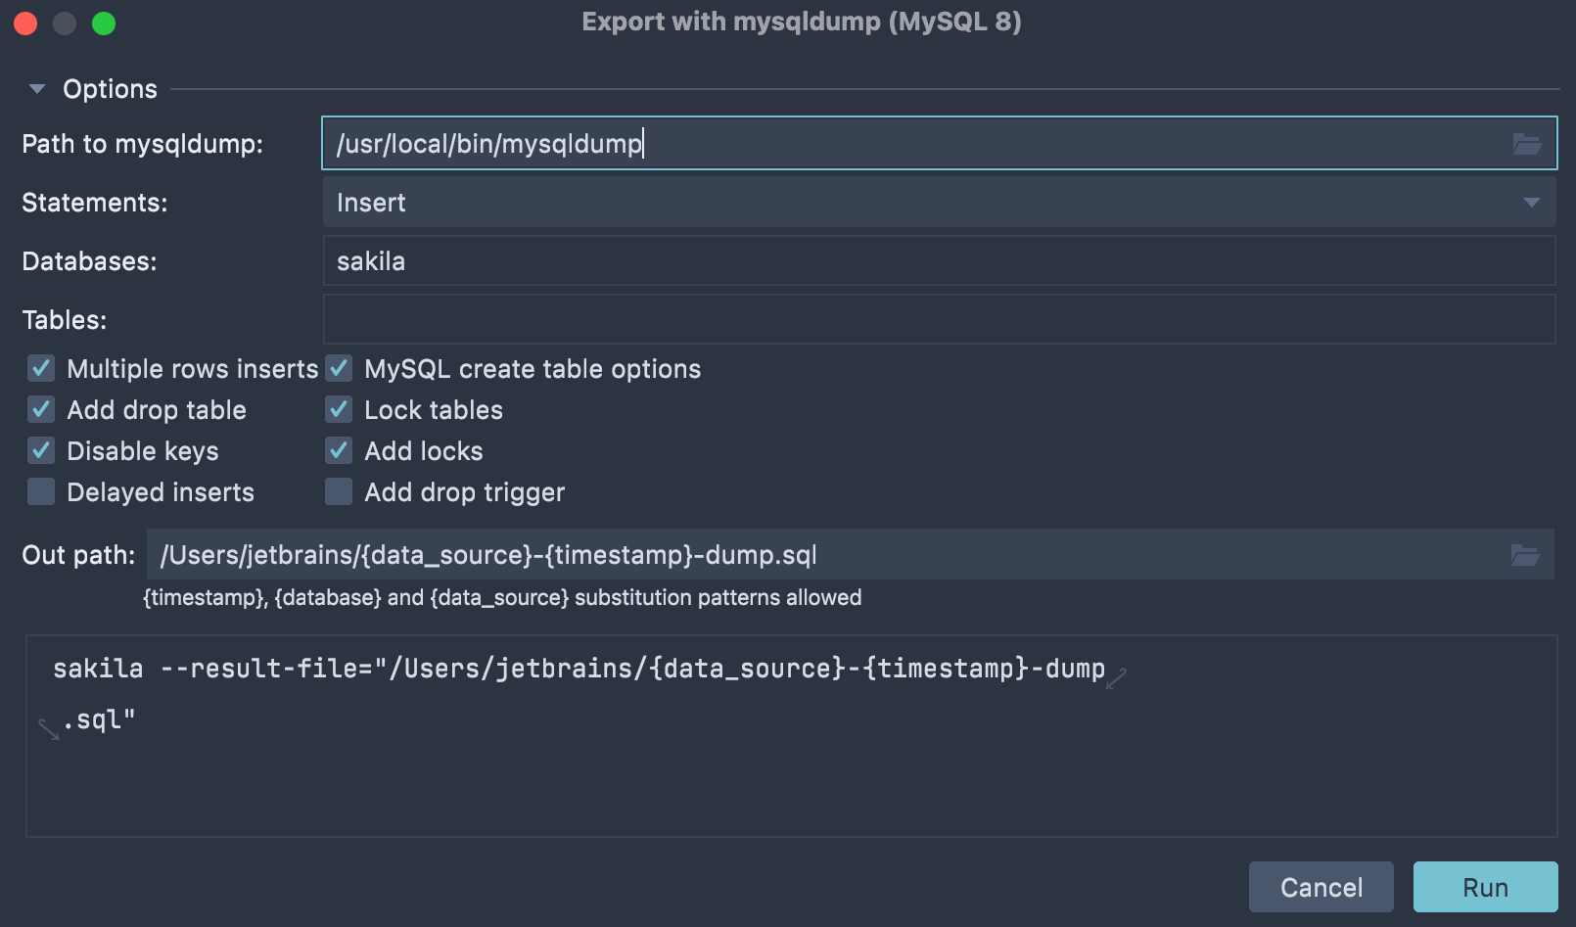Click inside the command preview text area

tap(791, 773)
